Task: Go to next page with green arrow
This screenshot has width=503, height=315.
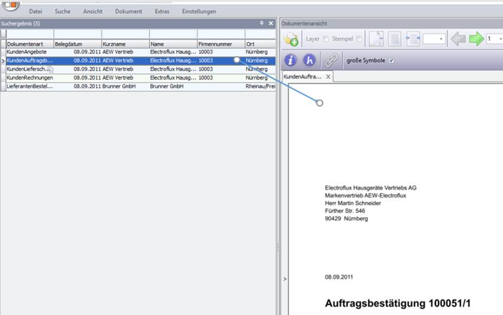Action: [476, 39]
